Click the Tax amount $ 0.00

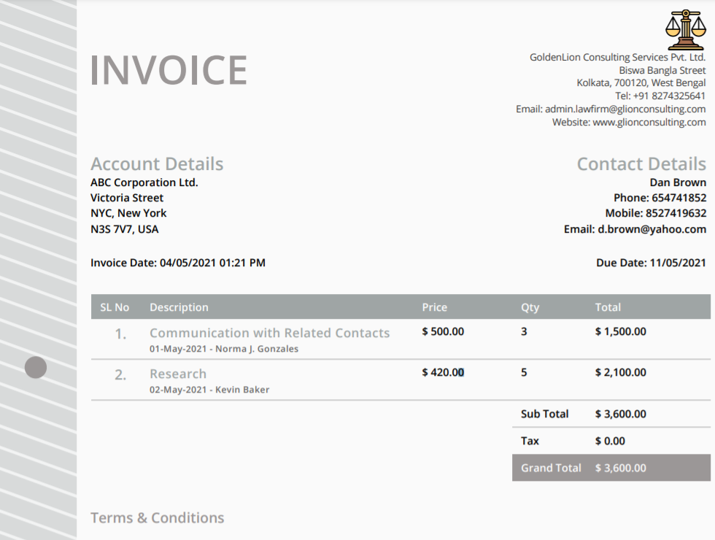610,441
